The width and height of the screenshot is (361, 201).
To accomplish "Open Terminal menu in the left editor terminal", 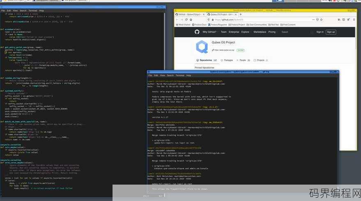I will pyautogui.click(x=33, y=11).
